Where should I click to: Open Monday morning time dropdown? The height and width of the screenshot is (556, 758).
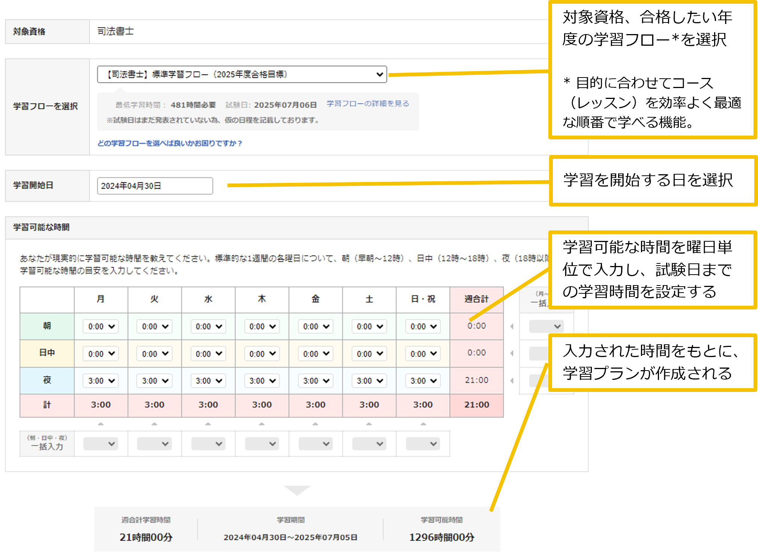[101, 326]
